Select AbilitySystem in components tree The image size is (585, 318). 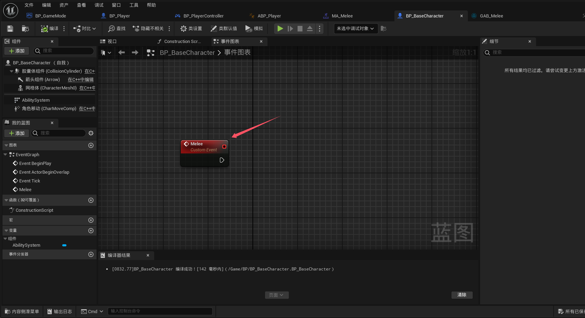pos(36,100)
